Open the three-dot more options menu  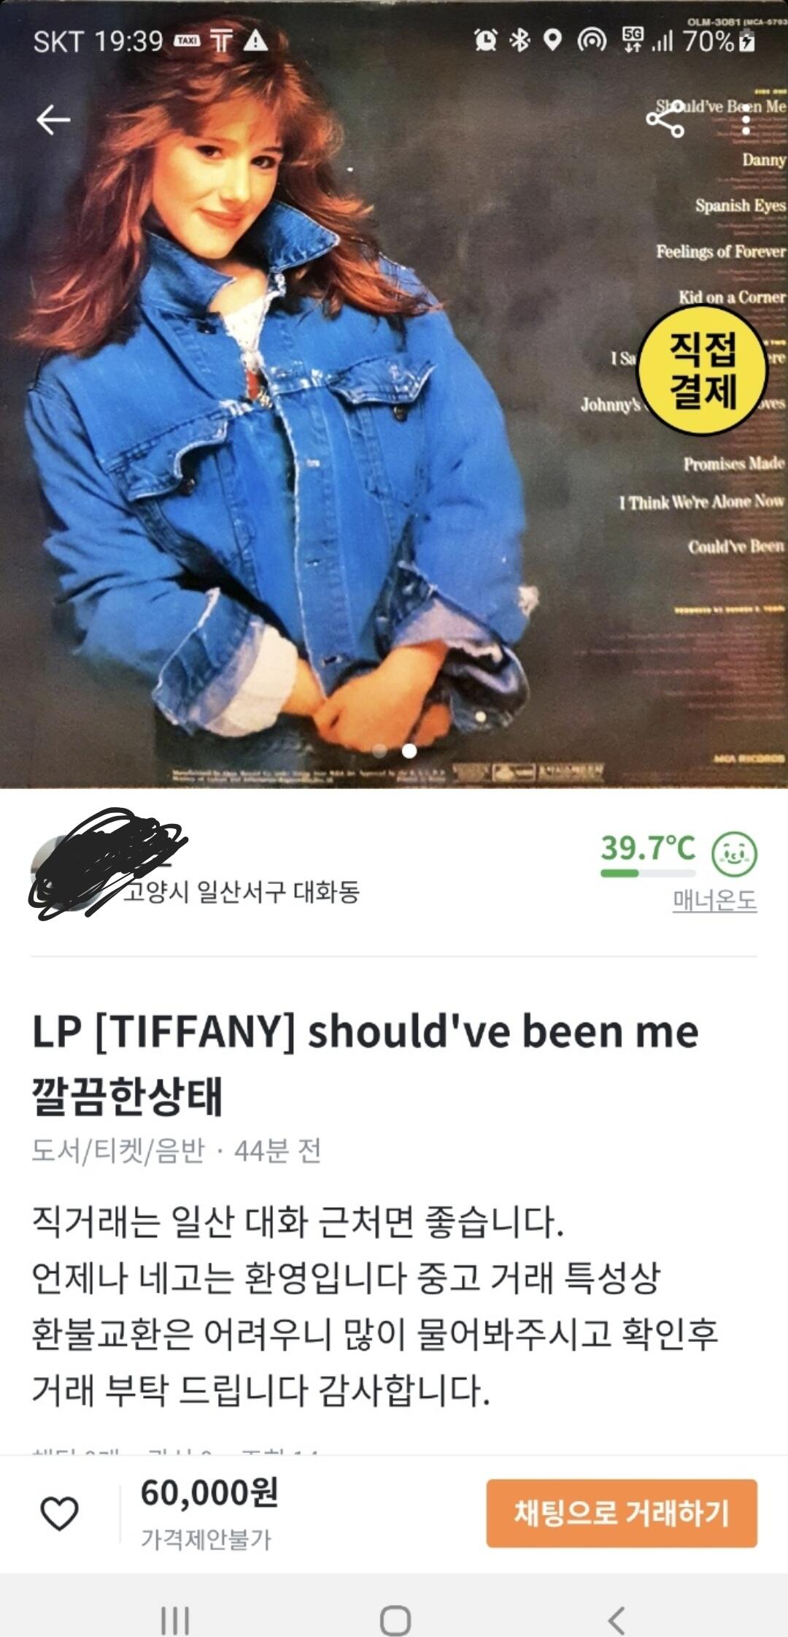point(745,120)
